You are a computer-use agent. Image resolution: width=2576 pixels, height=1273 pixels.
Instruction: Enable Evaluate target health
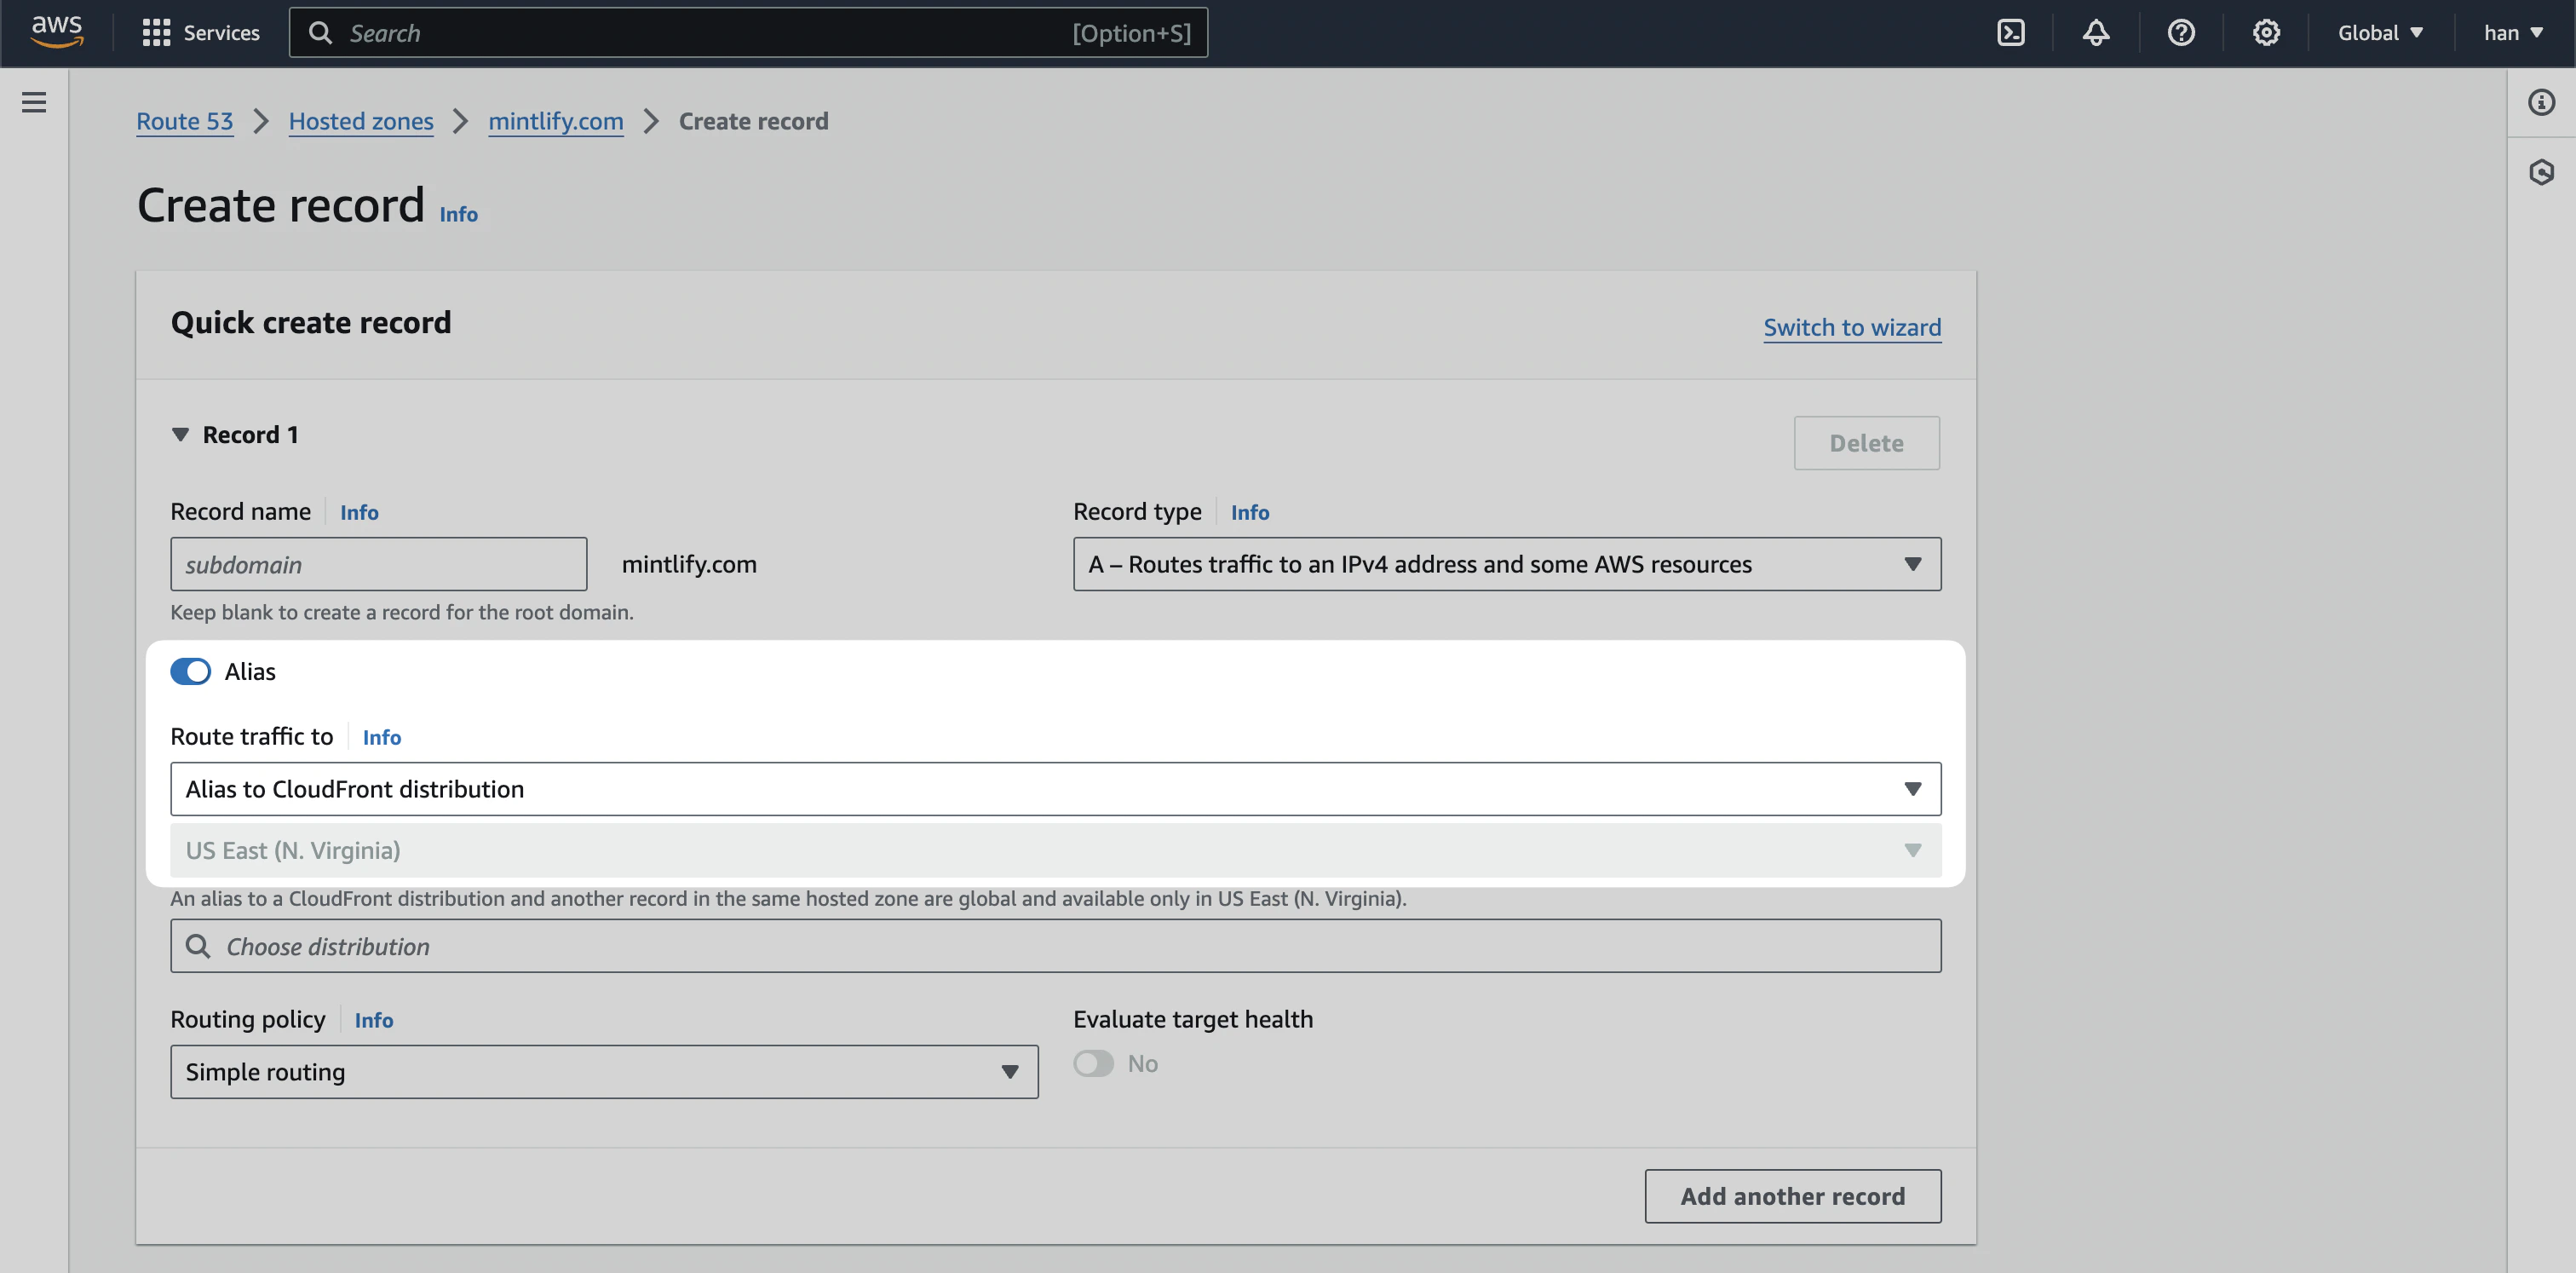(x=1093, y=1063)
